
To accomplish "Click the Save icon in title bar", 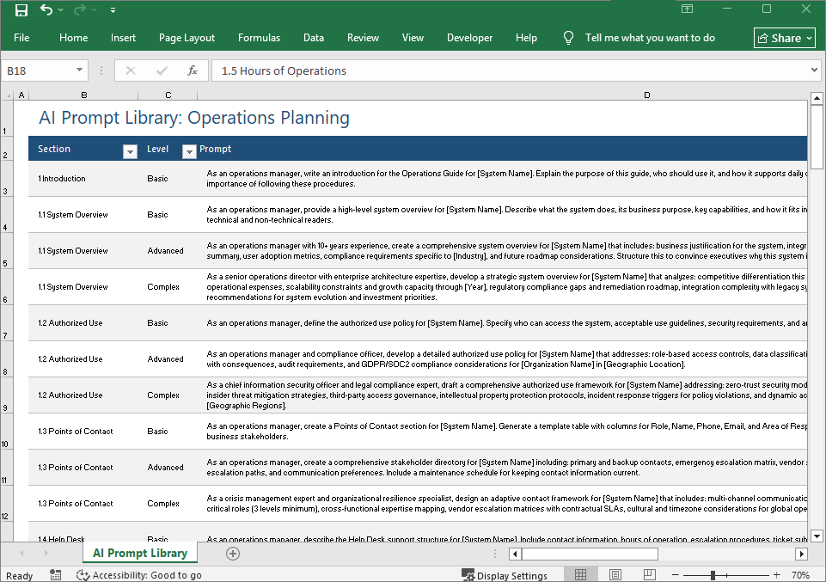I will pos(21,10).
